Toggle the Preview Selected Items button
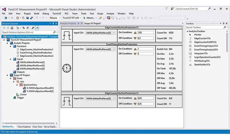 37,28
